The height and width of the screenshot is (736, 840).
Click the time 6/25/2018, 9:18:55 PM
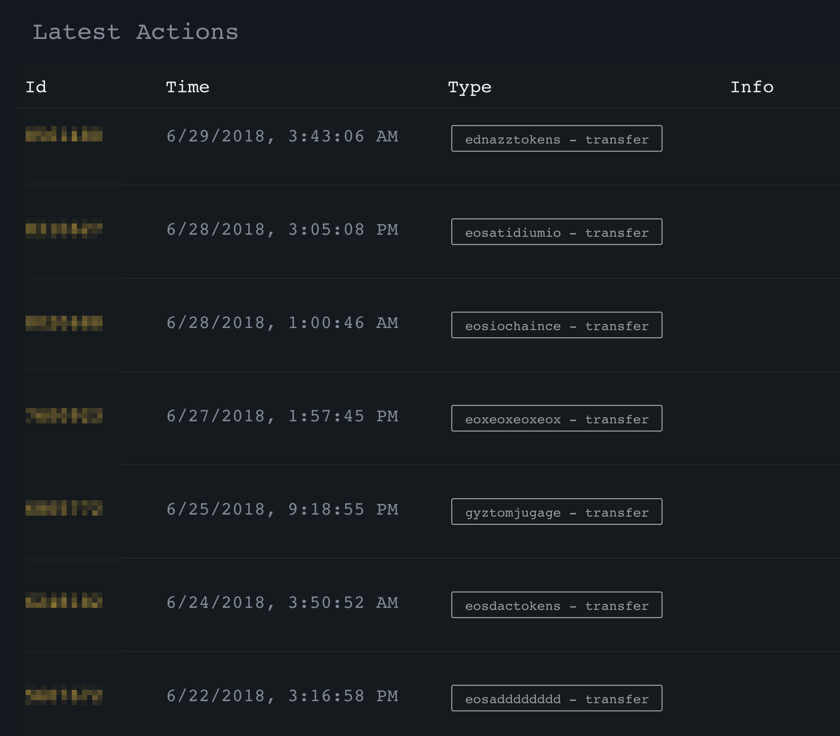click(282, 509)
